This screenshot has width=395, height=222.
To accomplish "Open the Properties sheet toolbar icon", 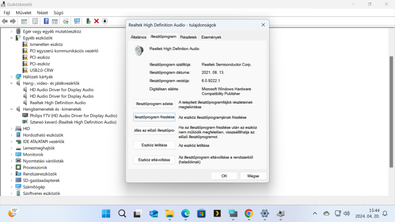I will tap(35, 21).
